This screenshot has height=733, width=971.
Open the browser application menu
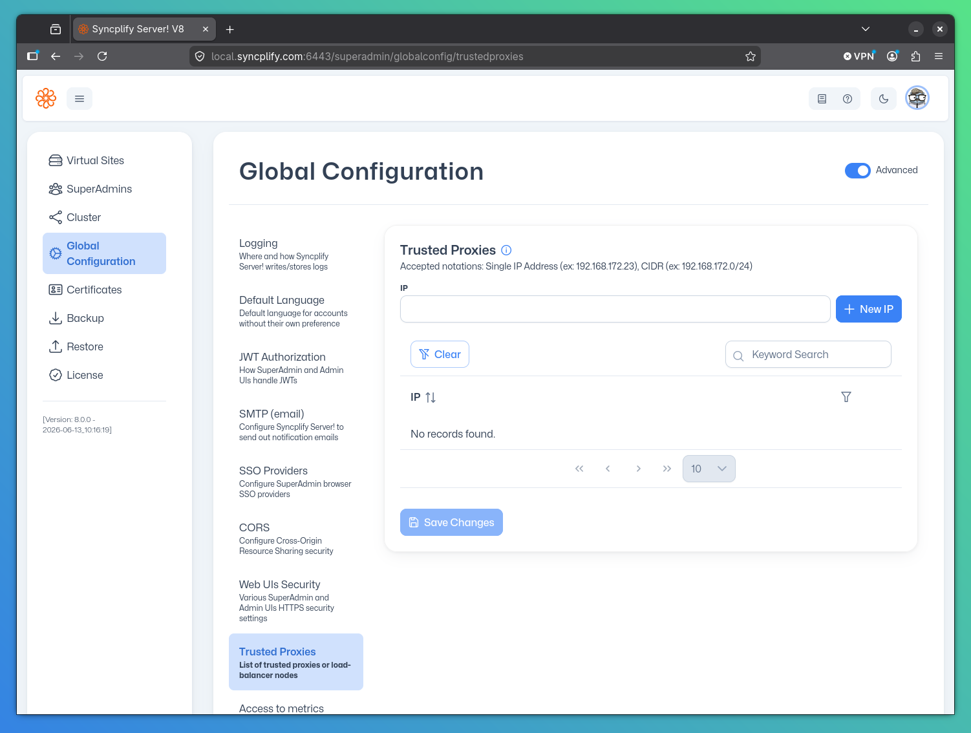939,56
